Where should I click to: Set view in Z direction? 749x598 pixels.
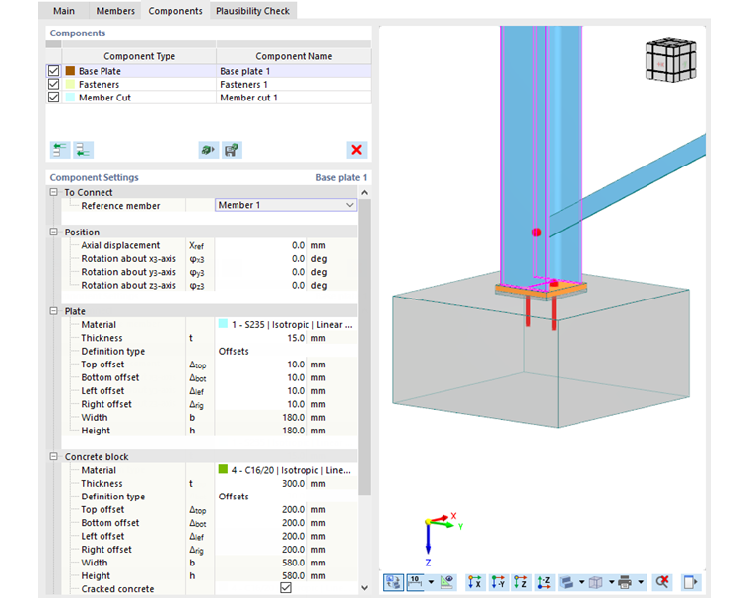pyautogui.click(x=520, y=582)
